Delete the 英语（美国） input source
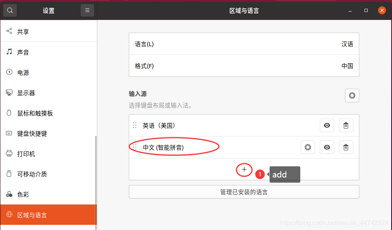The height and width of the screenshot is (230, 392). tap(346, 125)
